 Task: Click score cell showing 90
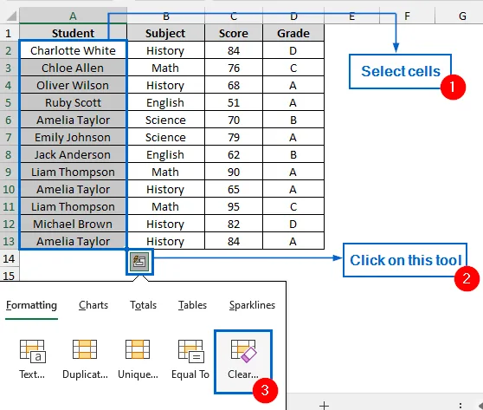(234, 172)
